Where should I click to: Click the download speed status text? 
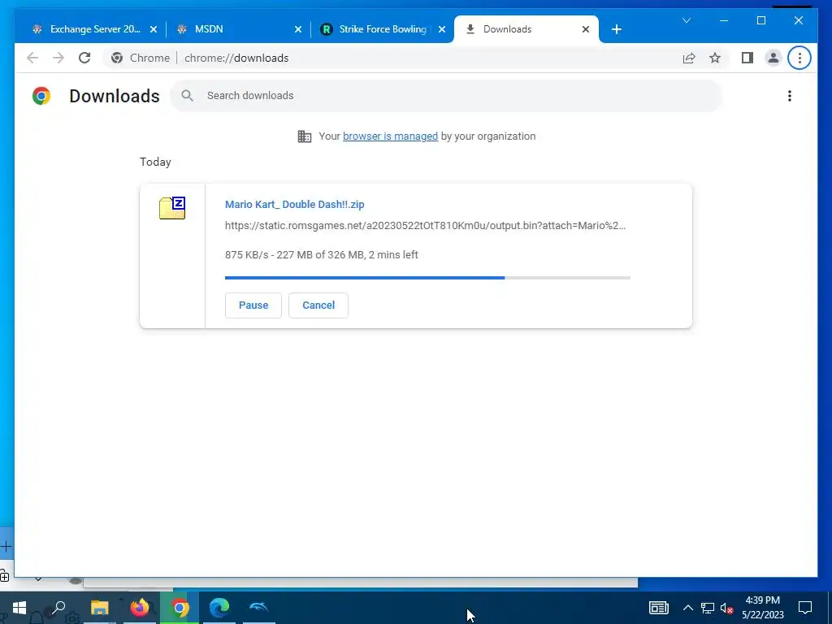pos(322,254)
